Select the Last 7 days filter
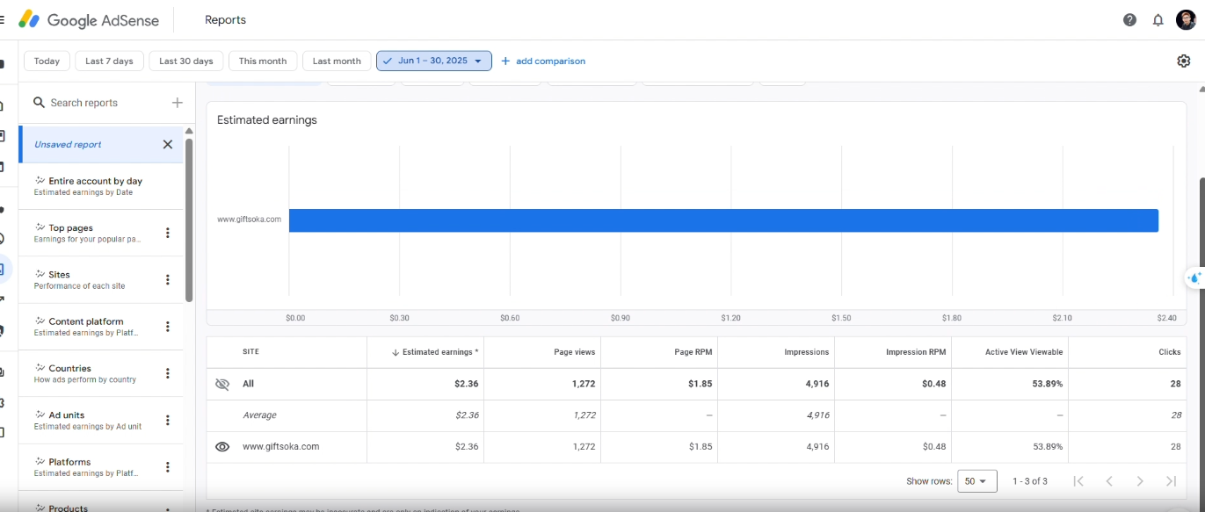 (109, 61)
